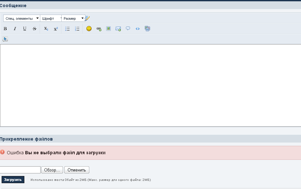This screenshot has width=301, height=189.
Task: Open the Спец. элементы dropdown
Action: click(22, 18)
